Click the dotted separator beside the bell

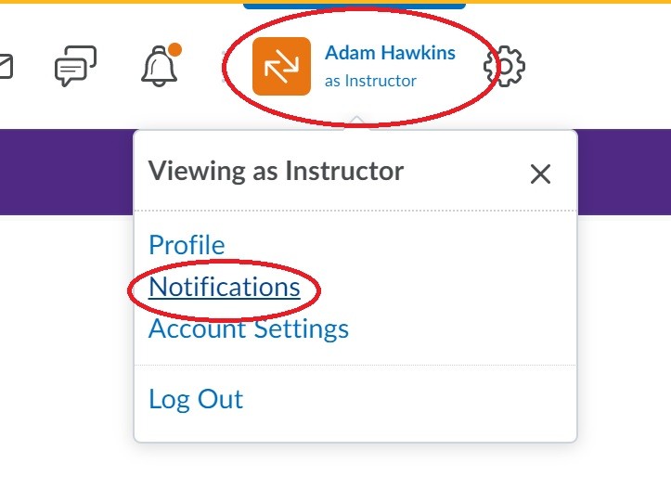click(x=224, y=66)
